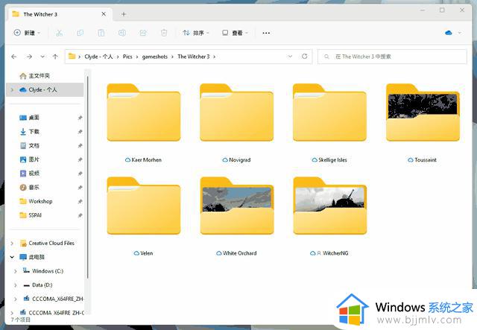Open address bar history dropdown
477x330 pixels.
(290, 57)
